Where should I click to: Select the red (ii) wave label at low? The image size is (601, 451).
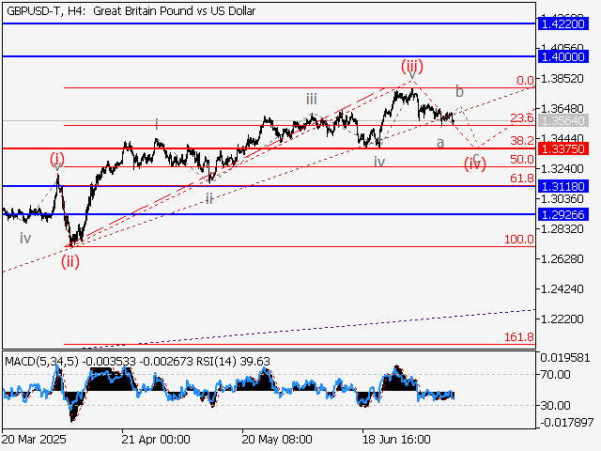70,262
